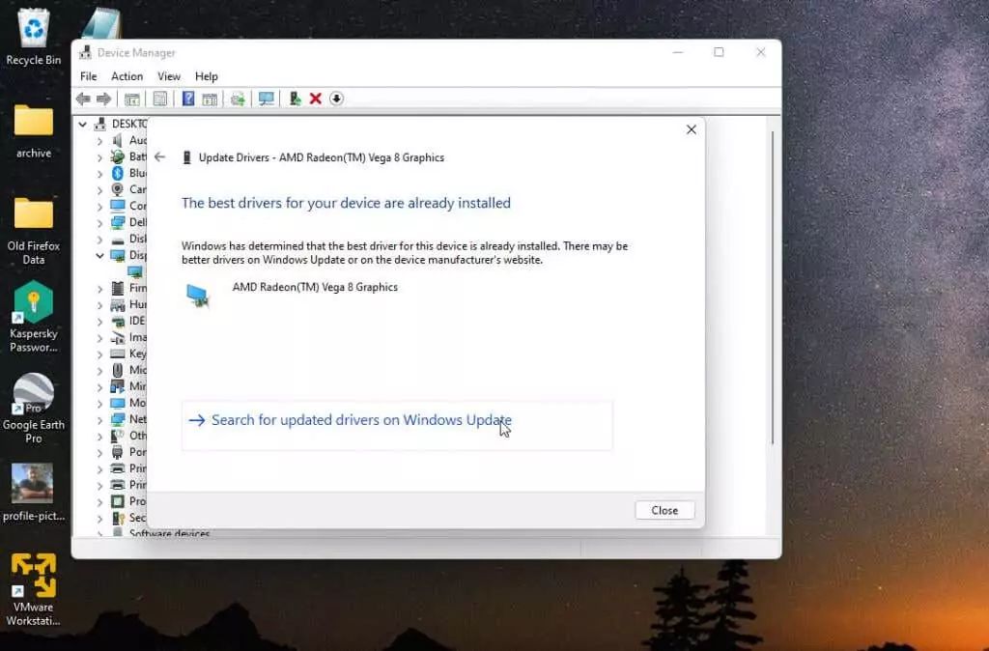Screen dimensions: 989x651
Task: Click the Show/Hide Action Pane toolbar icon
Action: pyautogui.click(x=210, y=99)
